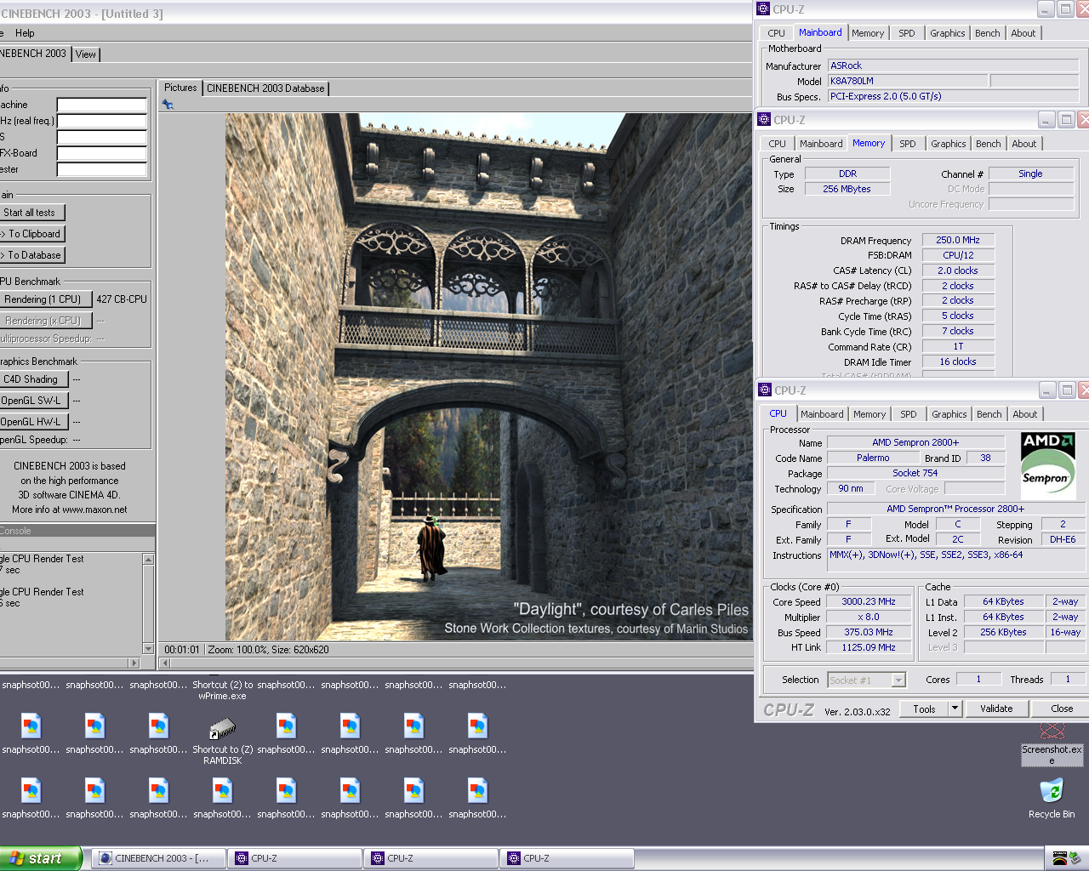This screenshot has height=871, width=1089.
Task: Click the AMD Sempron logo in CPU-Z
Action: click(1048, 466)
